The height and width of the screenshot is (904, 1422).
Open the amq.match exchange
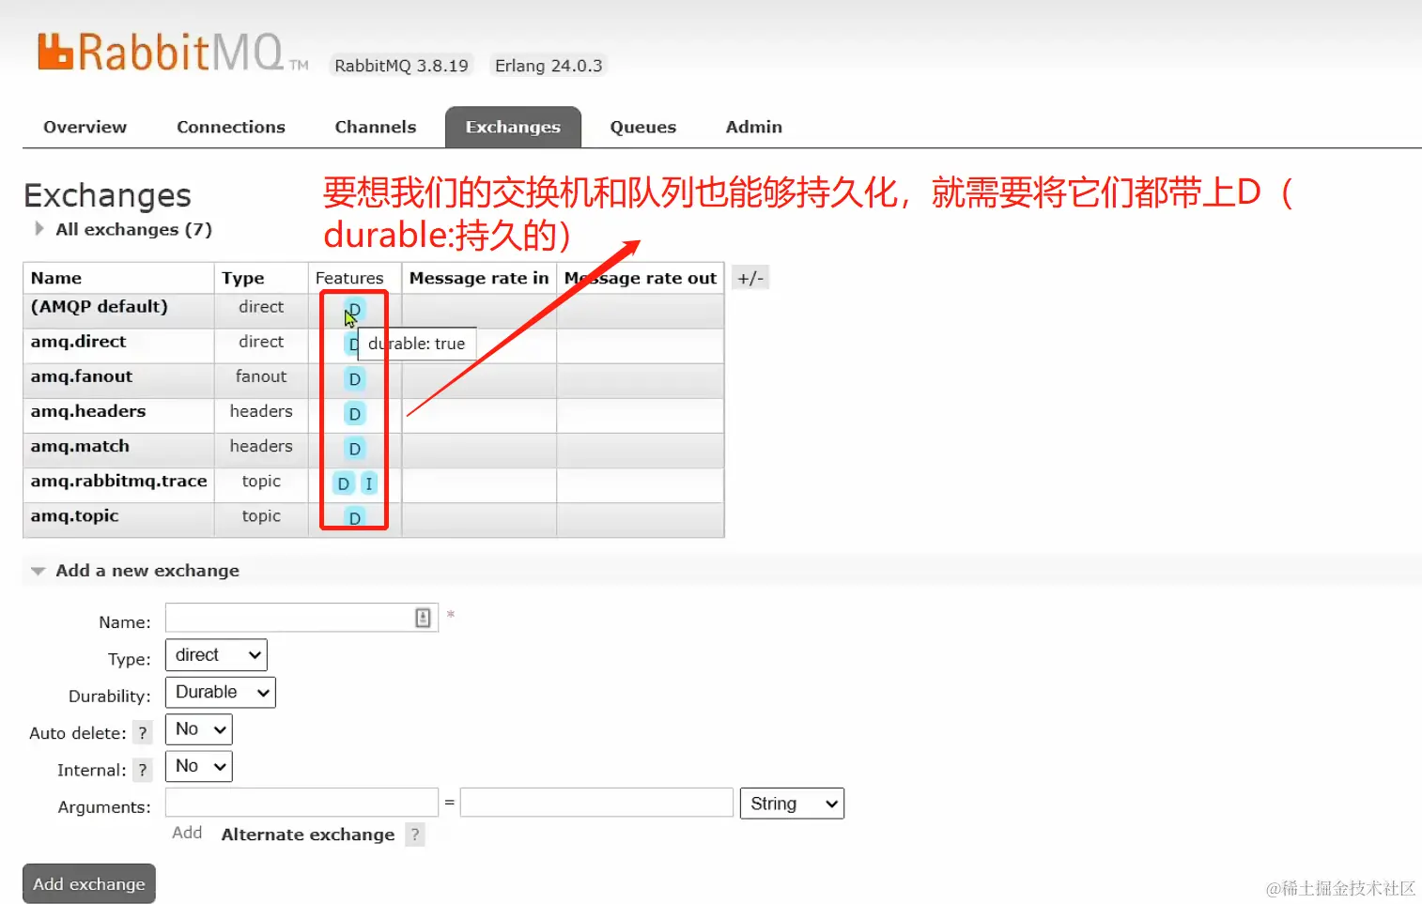(x=80, y=446)
